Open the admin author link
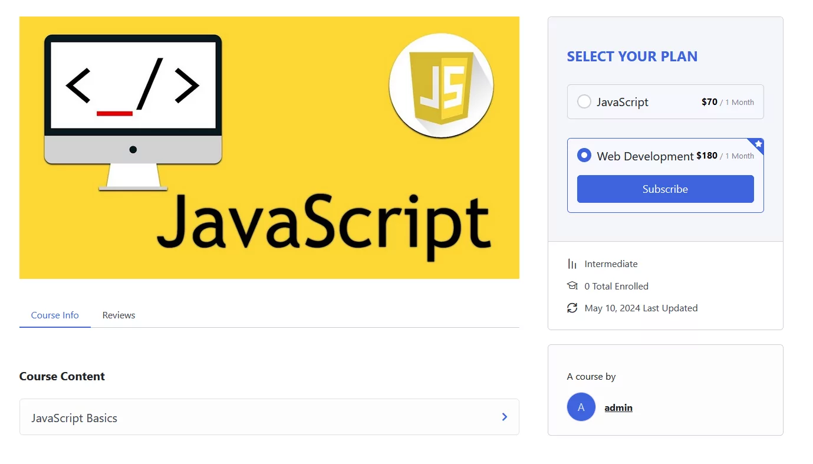Image resolution: width=813 pixels, height=464 pixels. pyautogui.click(x=618, y=407)
